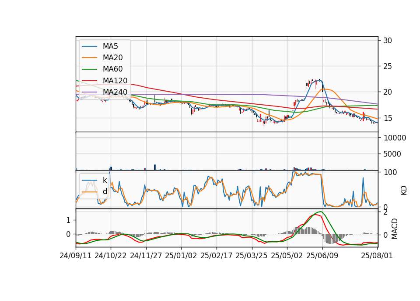Click the price axis label 30

coord(388,41)
